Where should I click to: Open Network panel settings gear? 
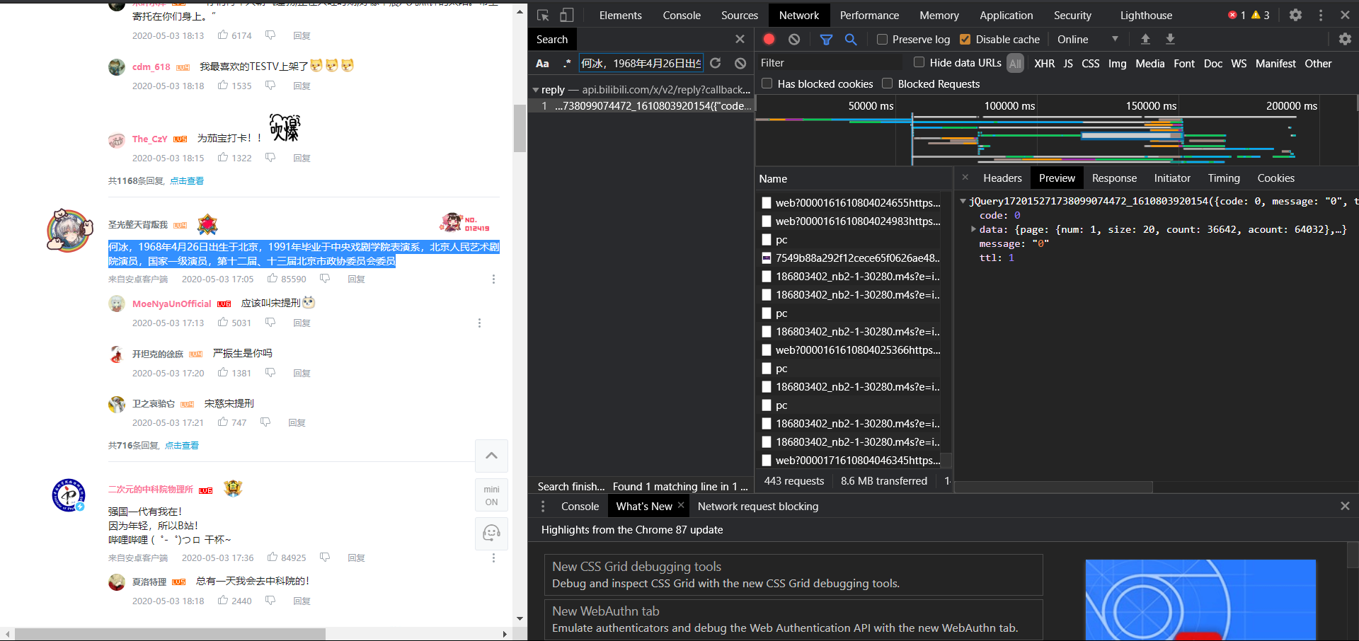[x=1345, y=39]
